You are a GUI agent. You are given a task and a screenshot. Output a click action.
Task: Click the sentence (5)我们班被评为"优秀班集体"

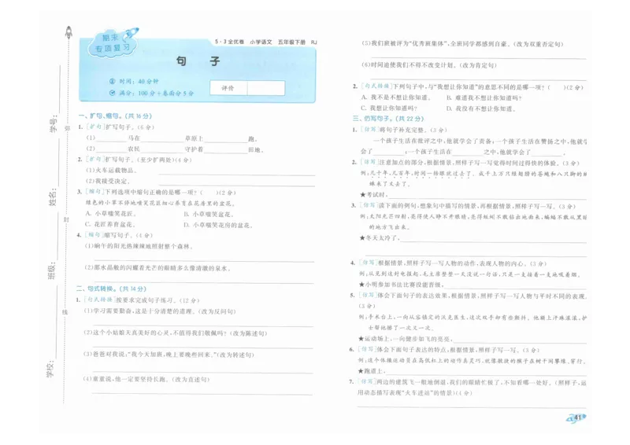462,44
